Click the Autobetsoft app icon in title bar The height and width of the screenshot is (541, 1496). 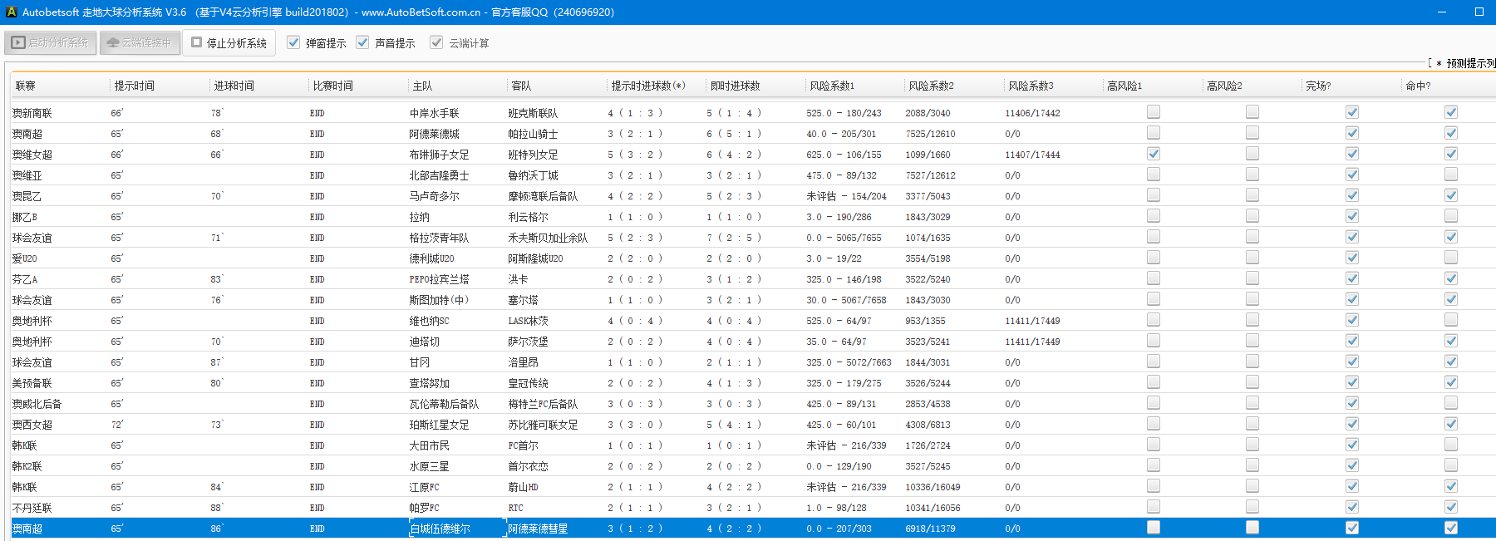coord(11,12)
